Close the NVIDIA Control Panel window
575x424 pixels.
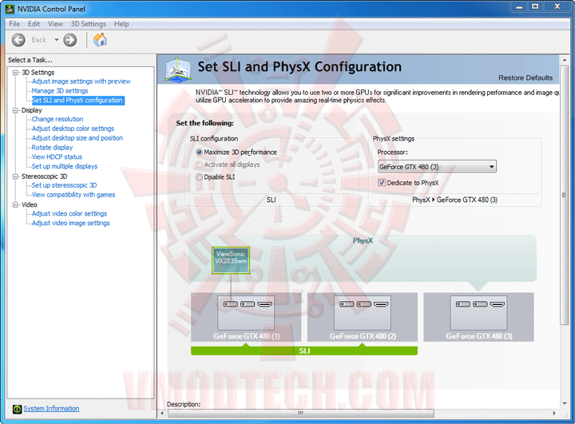pyautogui.click(x=557, y=6)
